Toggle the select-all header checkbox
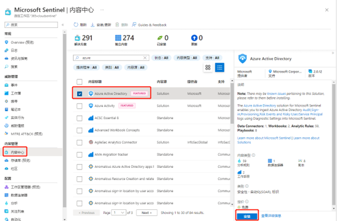337x221 pixels. [x=79, y=82]
